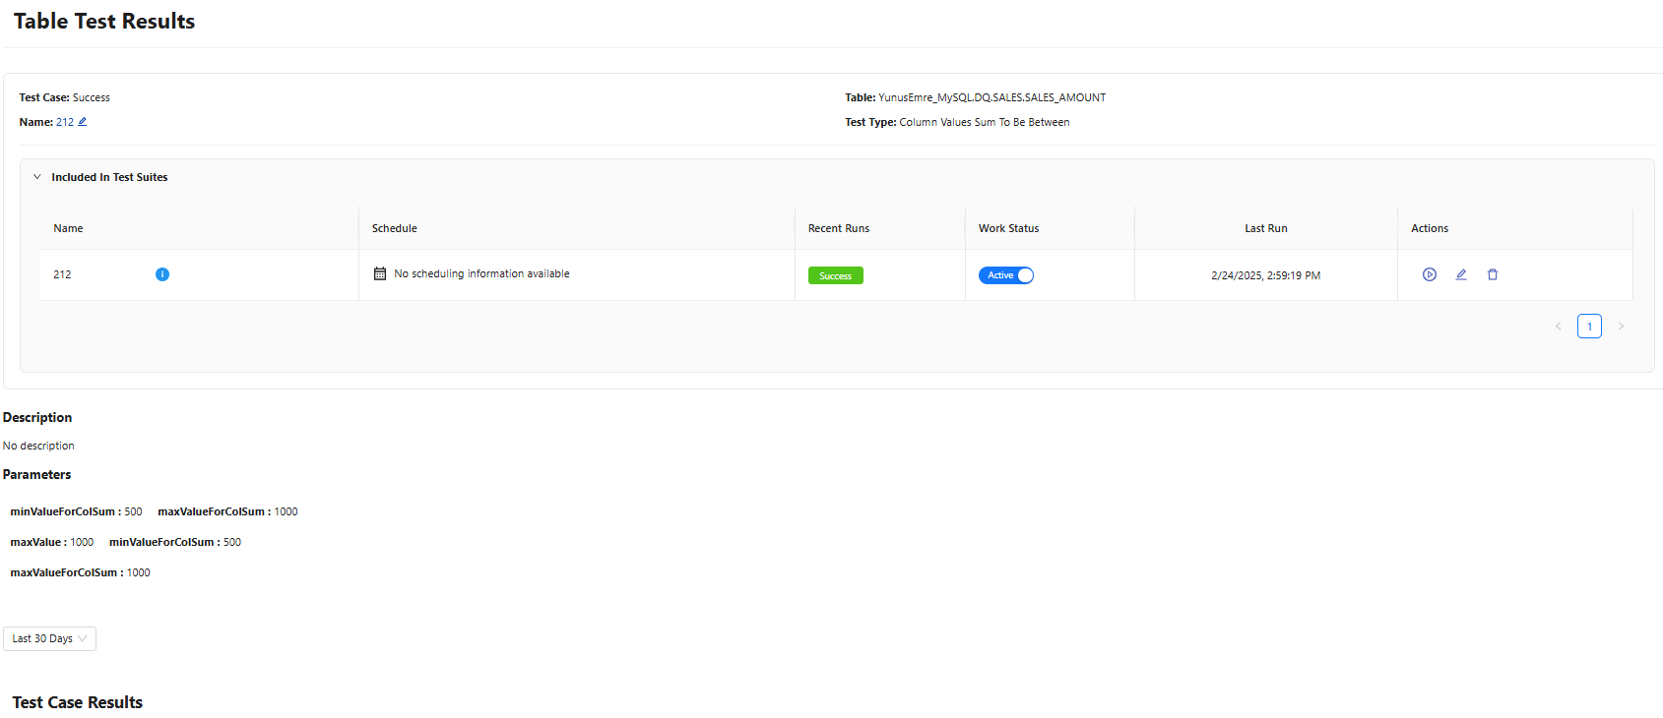Image resolution: width=1663 pixels, height=718 pixels.
Task: Select page 1 in the pagination
Action: click(x=1589, y=327)
